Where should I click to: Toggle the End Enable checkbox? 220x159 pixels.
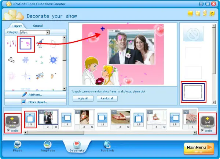click(202, 130)
